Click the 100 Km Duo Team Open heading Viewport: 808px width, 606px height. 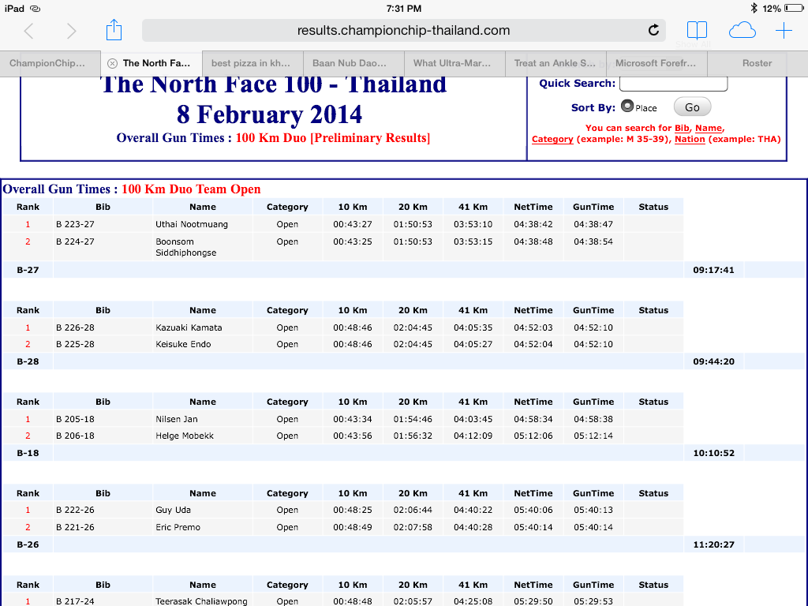point(191,189)
